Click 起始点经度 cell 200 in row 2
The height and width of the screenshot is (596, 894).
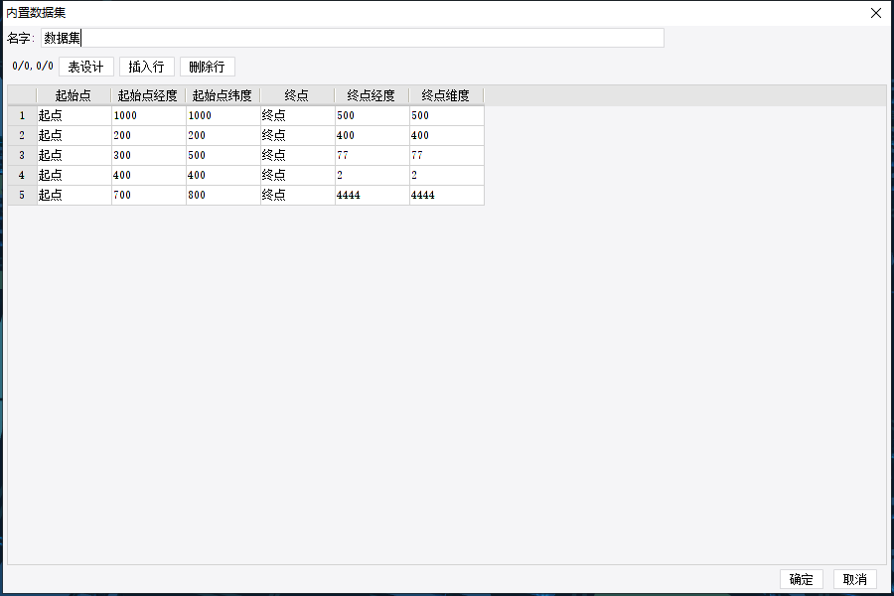coord(149,136)
